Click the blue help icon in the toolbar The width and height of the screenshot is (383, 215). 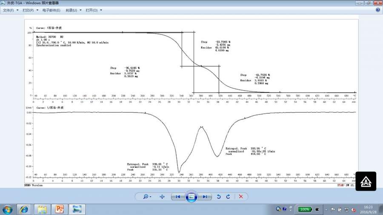coord(378,10)
